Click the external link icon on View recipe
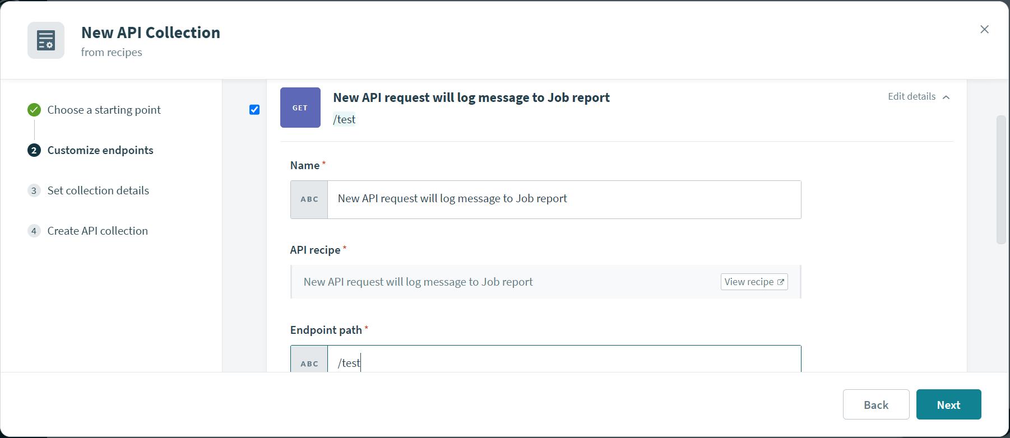Viewport: 1010px width, 438px height. 780,282
